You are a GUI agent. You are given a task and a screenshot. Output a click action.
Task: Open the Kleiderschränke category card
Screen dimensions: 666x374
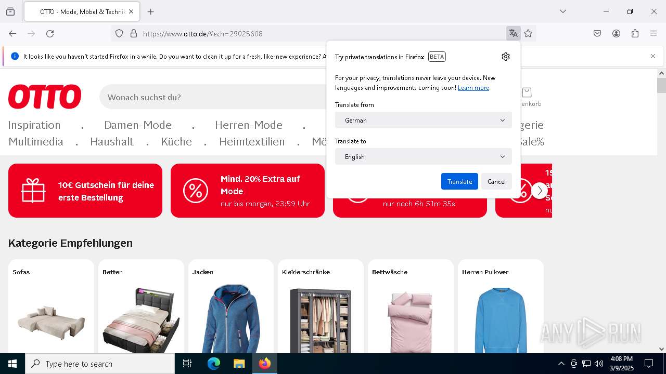tap(321, 306)
